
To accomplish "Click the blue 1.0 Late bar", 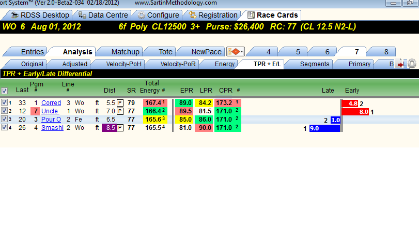I will coord(335,120).
